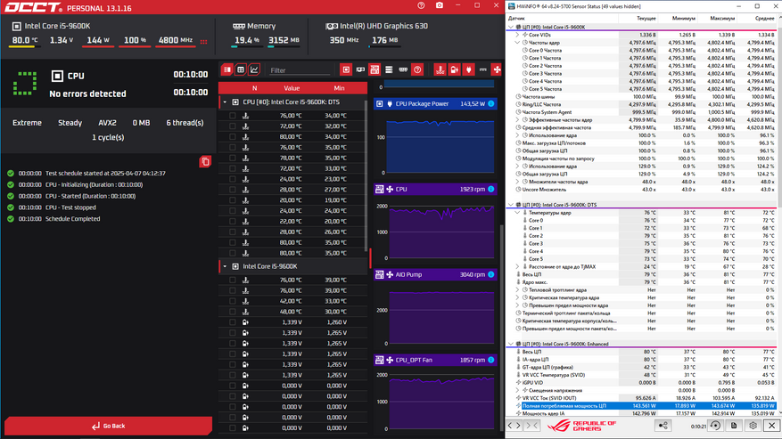Collapse Температуры ядер in HWiNFO
782x439 pixels.
point(517,213)
